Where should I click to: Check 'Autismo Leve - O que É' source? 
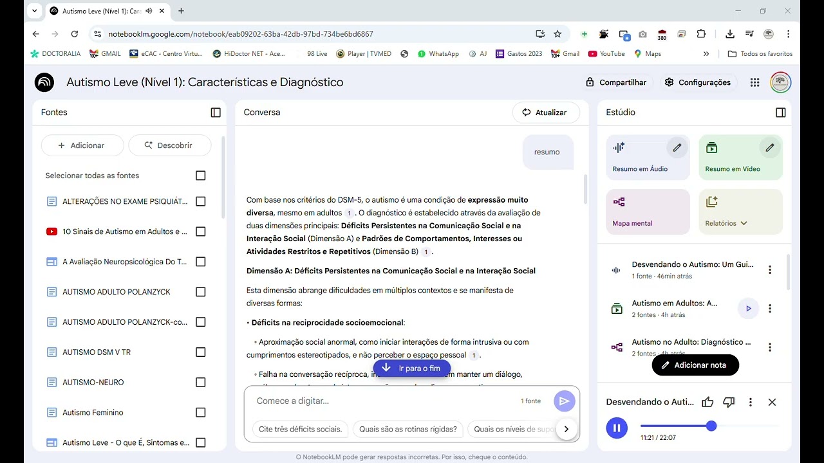pos(200,442)
